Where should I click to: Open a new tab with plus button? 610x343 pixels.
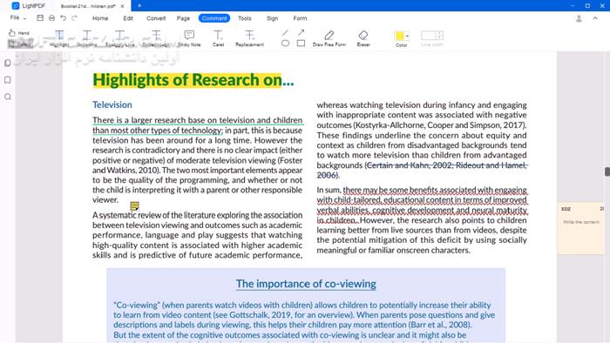[x=139, y=5]
